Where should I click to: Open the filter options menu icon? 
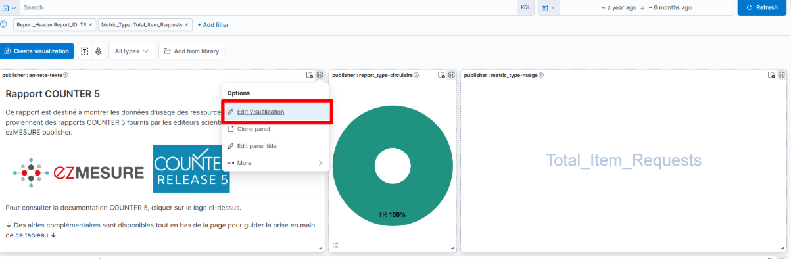pyautogui.click(x=3, y=24)
